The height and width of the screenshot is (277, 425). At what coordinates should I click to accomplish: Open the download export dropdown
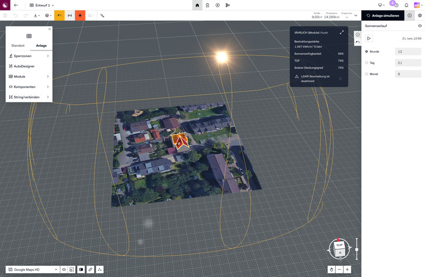(37, 15)
